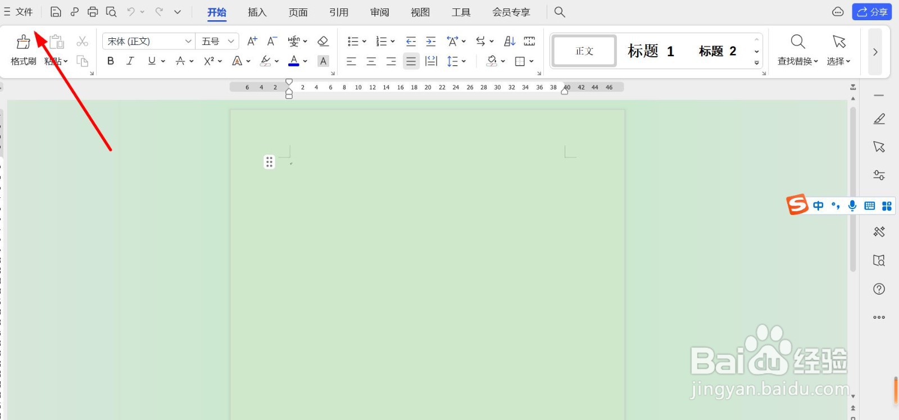Click the 格式刷 format painter
The width and height of the screenshot is (899, 420).
pos(24,49)
